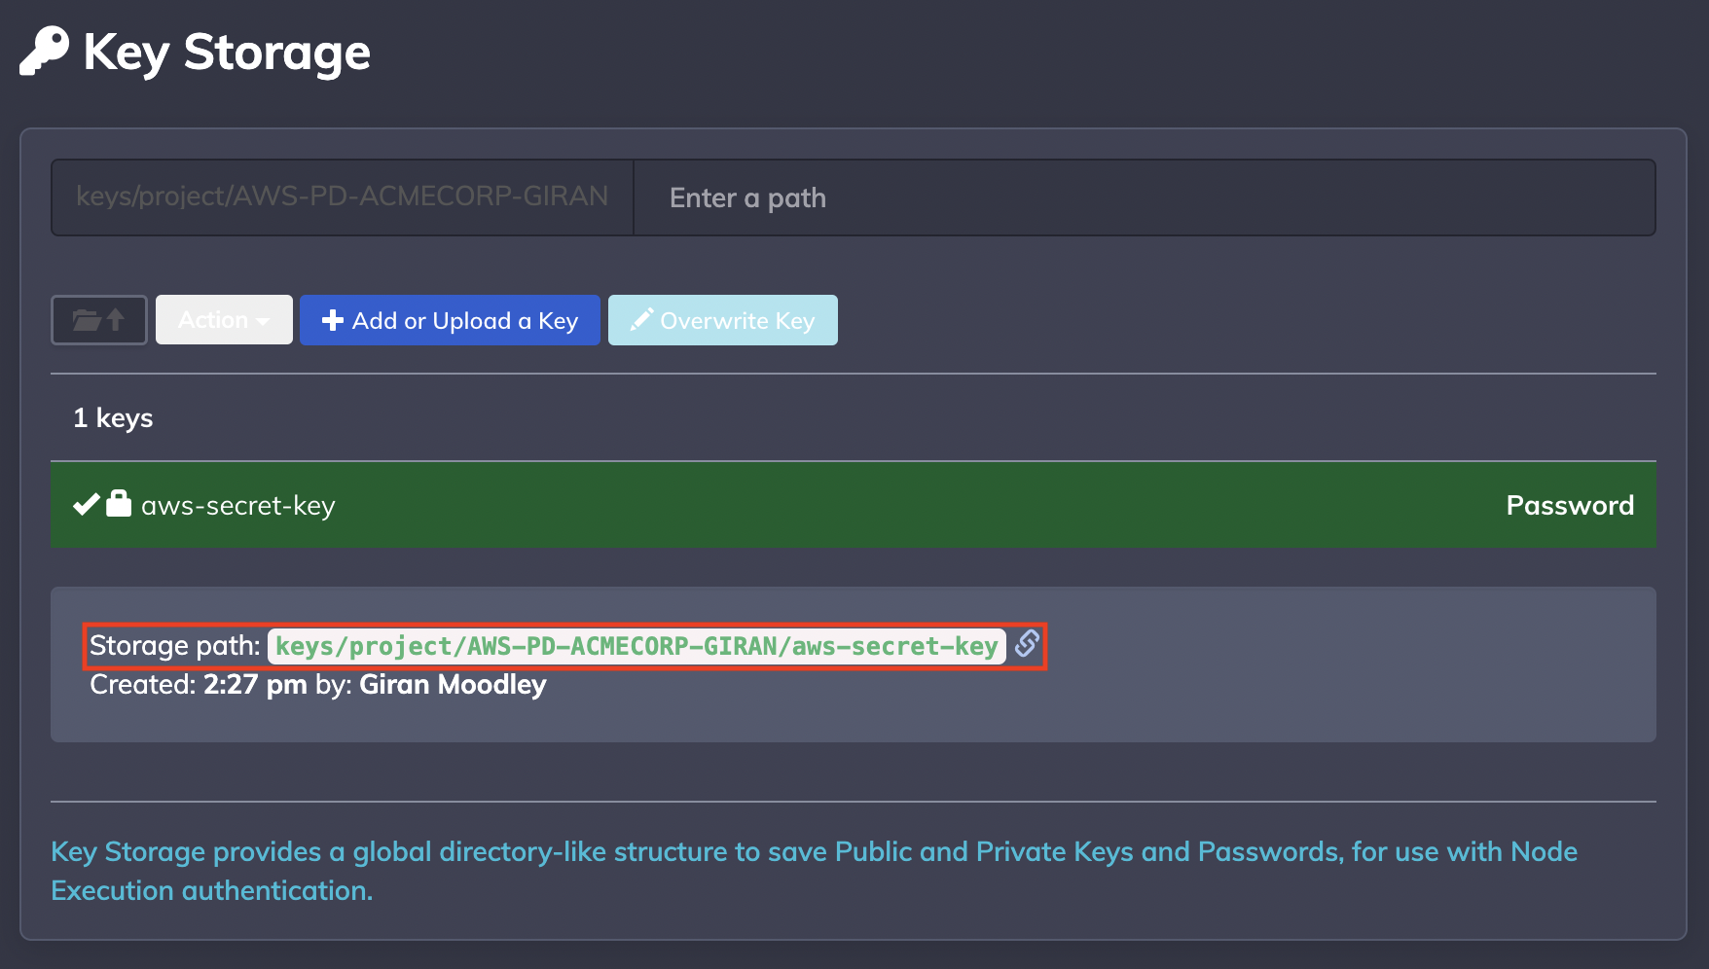
Task: Click the checkmark icon on aws-secret-key row
Action: point(87,504)
